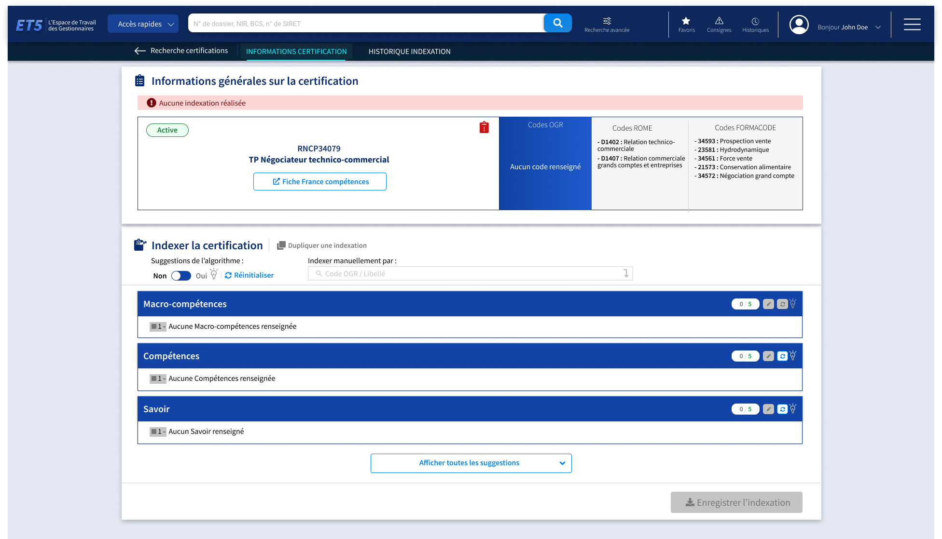Image resolution: width=942 pixels, height=539 pixels.
Task: Open Fiche France compétences link
Action: (320, 182)
